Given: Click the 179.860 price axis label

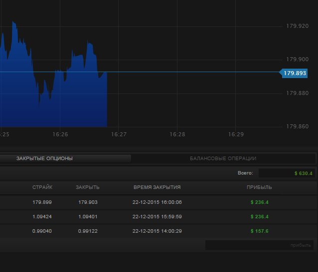Looking at the screenshot, I should click(297, 126).
